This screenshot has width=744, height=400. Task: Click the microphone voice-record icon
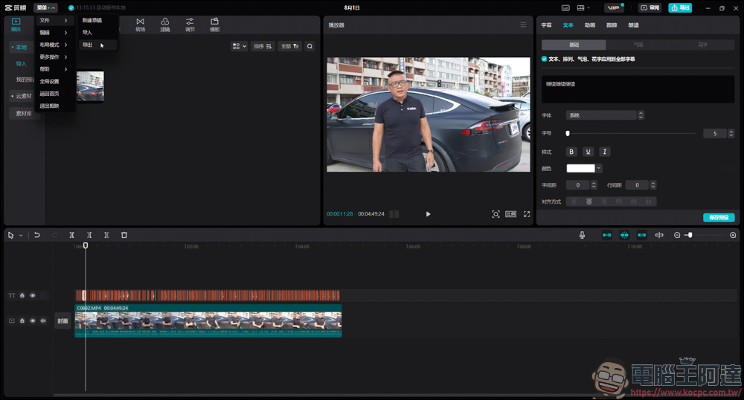pyautogui.click(x=583, y=235)
